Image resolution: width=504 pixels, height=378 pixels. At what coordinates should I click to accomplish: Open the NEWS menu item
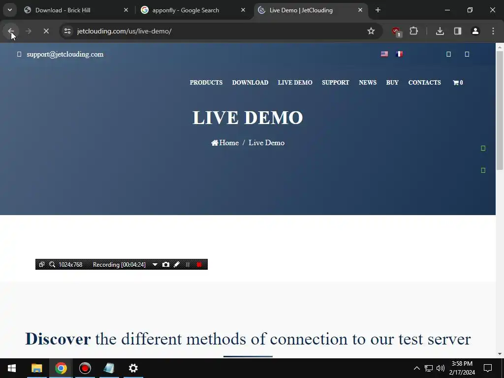click(368, 83)
